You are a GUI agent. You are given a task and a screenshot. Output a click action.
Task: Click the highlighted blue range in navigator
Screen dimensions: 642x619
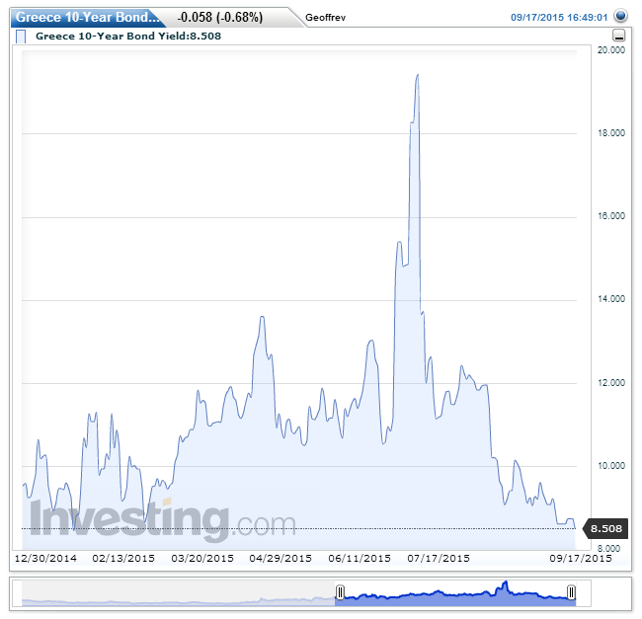(454, 593)
